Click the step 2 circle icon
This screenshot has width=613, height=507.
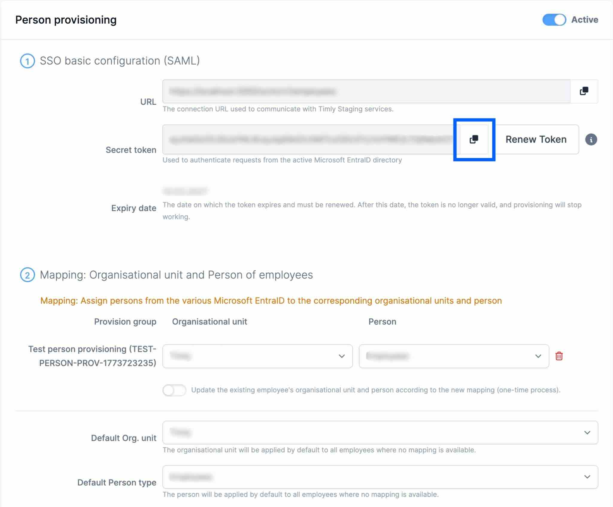point(27,275)
